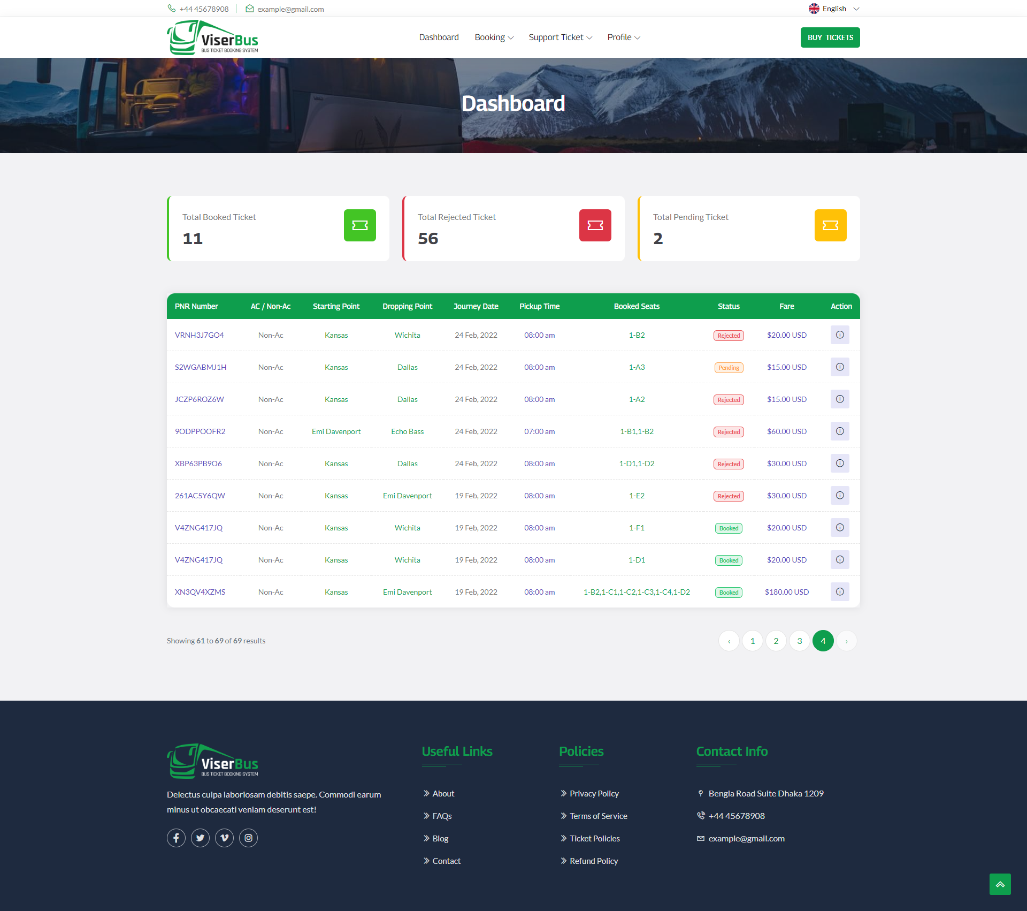The image size is (1027, 911).
Task: Click the yellow Total Pending Ticket icon
Action: 830,225
